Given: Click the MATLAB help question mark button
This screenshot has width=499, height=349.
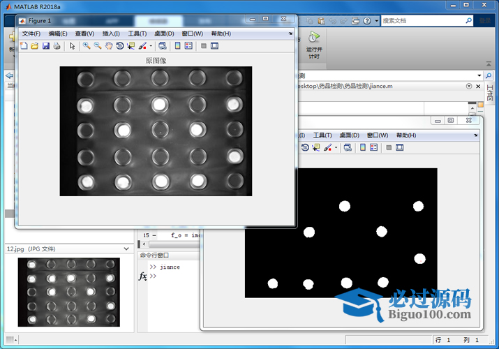Looking at the screenshot, I should pyautogui.click(x=368, y=21).
